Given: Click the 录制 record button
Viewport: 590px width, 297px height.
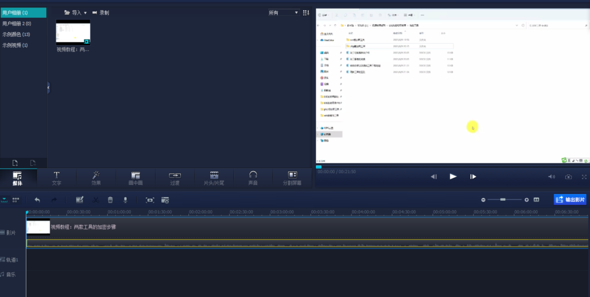Looking at the screenshot, I should tap(100, 12).
